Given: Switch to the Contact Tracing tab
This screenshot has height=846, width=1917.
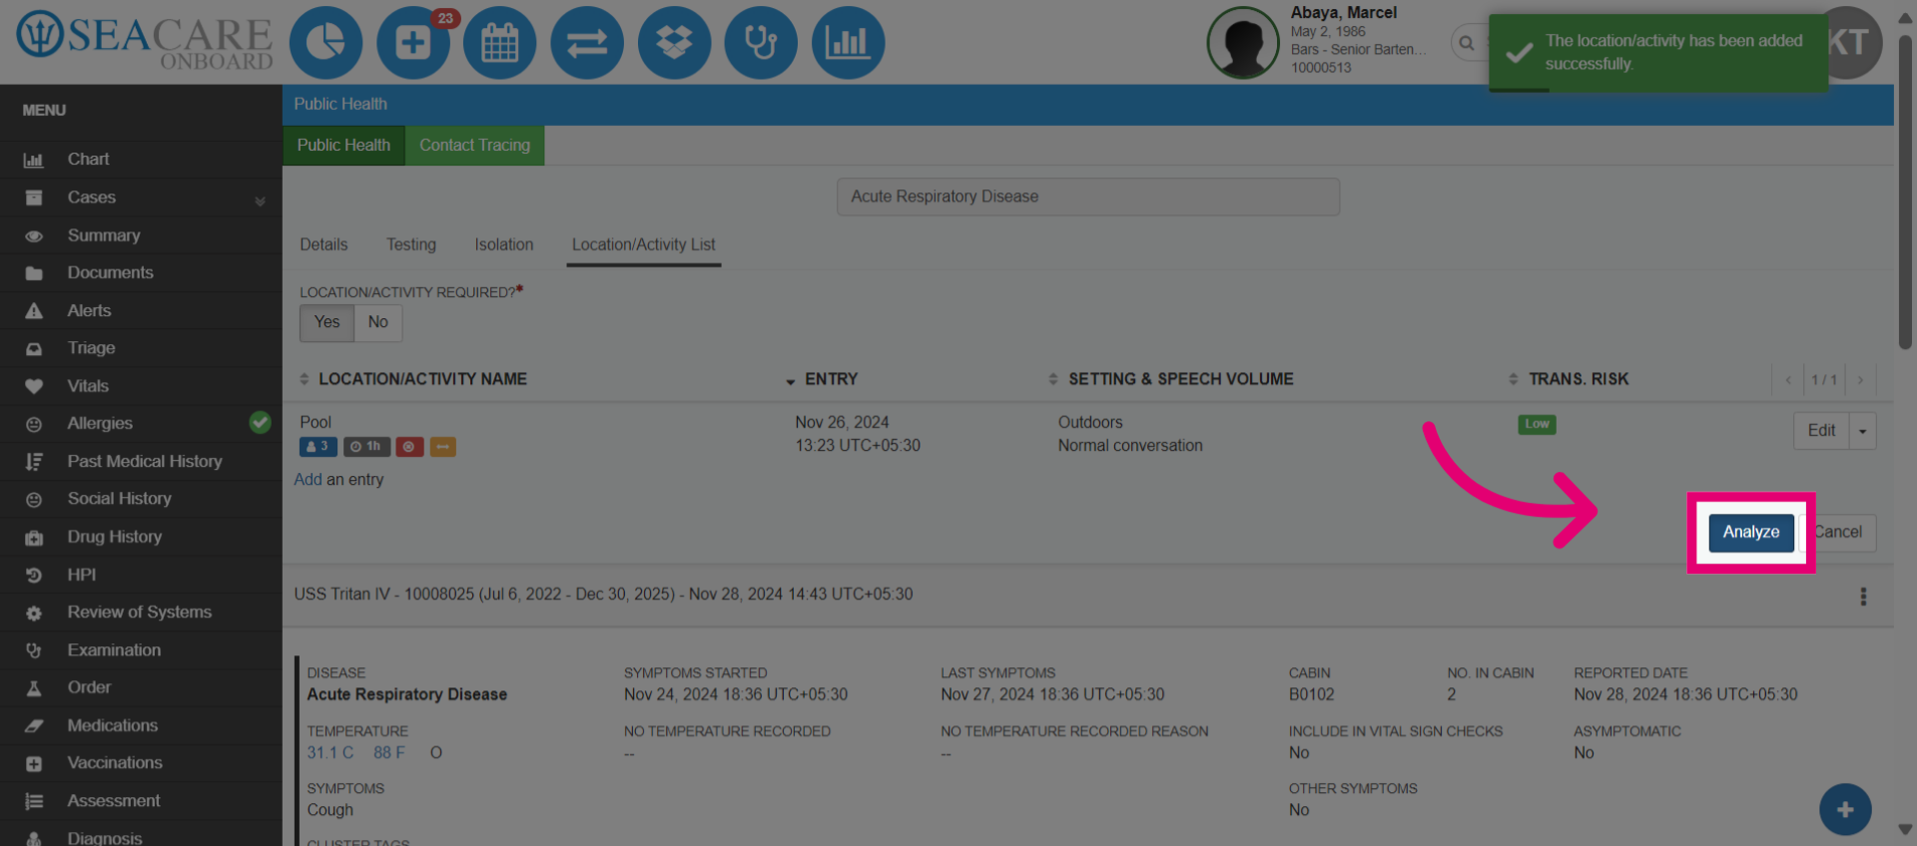Looking at the screenshot, I should click(474, 145).
